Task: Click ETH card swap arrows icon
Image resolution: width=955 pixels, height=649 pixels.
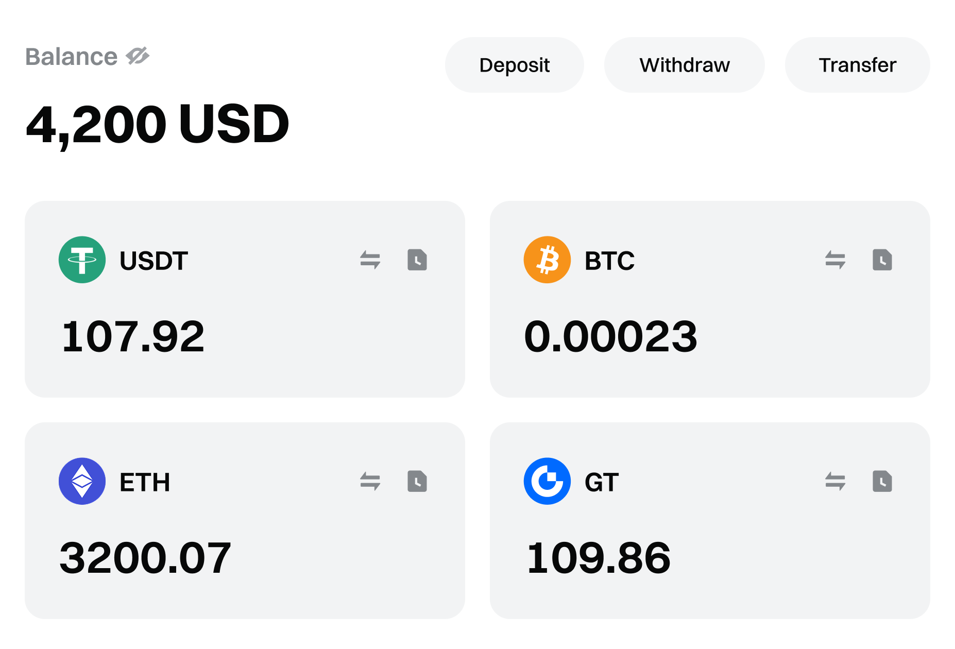Action: click(x=370, y=481)
